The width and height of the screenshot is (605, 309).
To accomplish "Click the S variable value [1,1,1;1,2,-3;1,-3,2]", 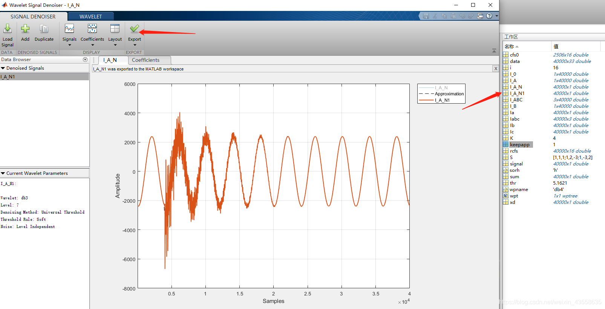I will pos(573,158).
